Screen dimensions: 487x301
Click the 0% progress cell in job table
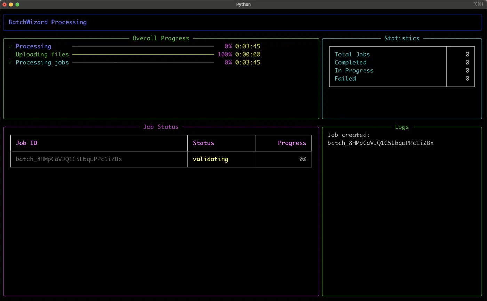[303, 159]
